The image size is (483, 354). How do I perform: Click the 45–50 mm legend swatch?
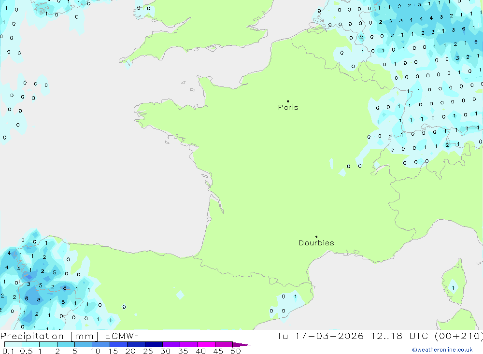(224, 344)
